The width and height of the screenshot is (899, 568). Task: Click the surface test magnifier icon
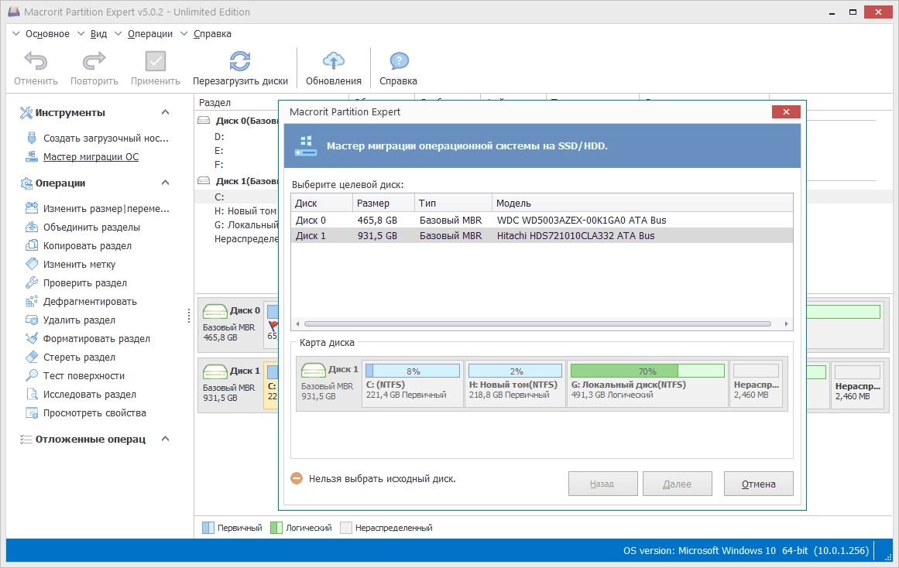click(32, 375)
